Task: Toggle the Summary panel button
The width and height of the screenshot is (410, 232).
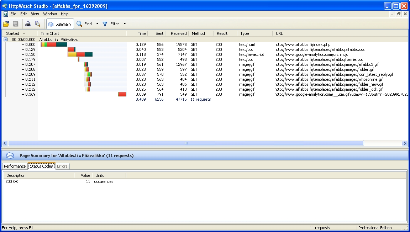Action: coord(60,24)
